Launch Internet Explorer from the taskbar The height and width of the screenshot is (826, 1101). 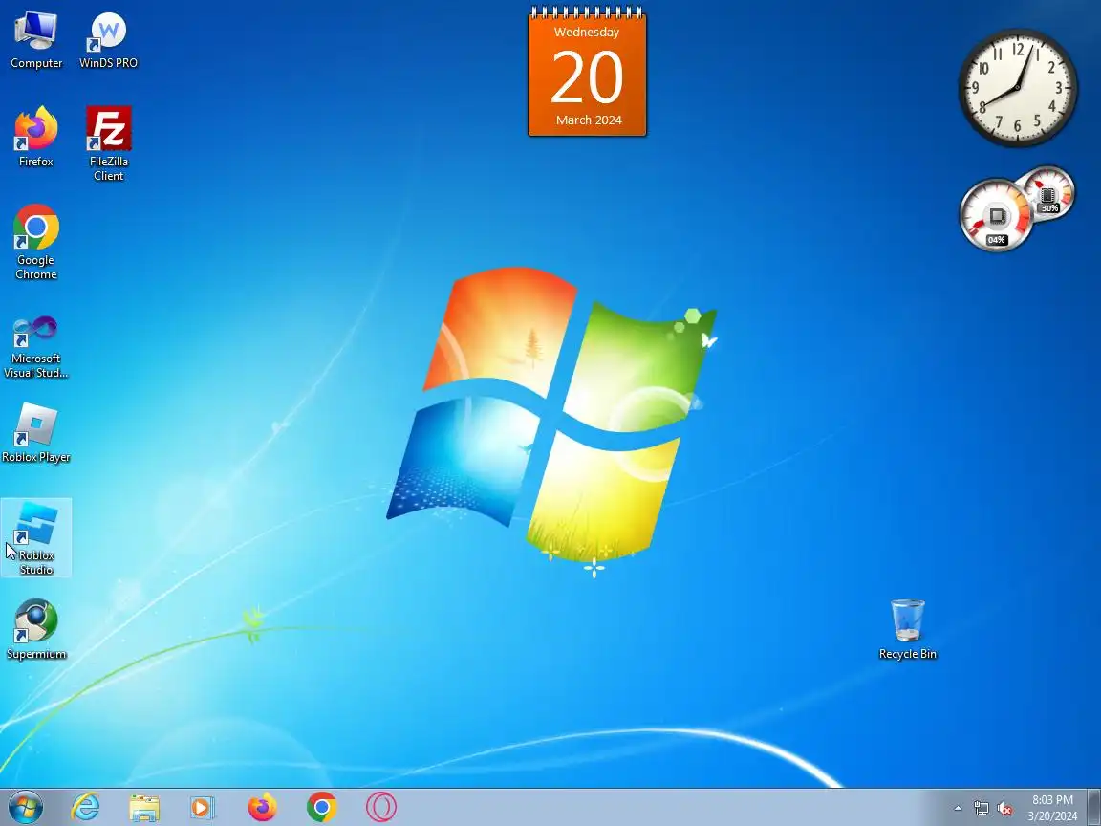pos(86,808)
